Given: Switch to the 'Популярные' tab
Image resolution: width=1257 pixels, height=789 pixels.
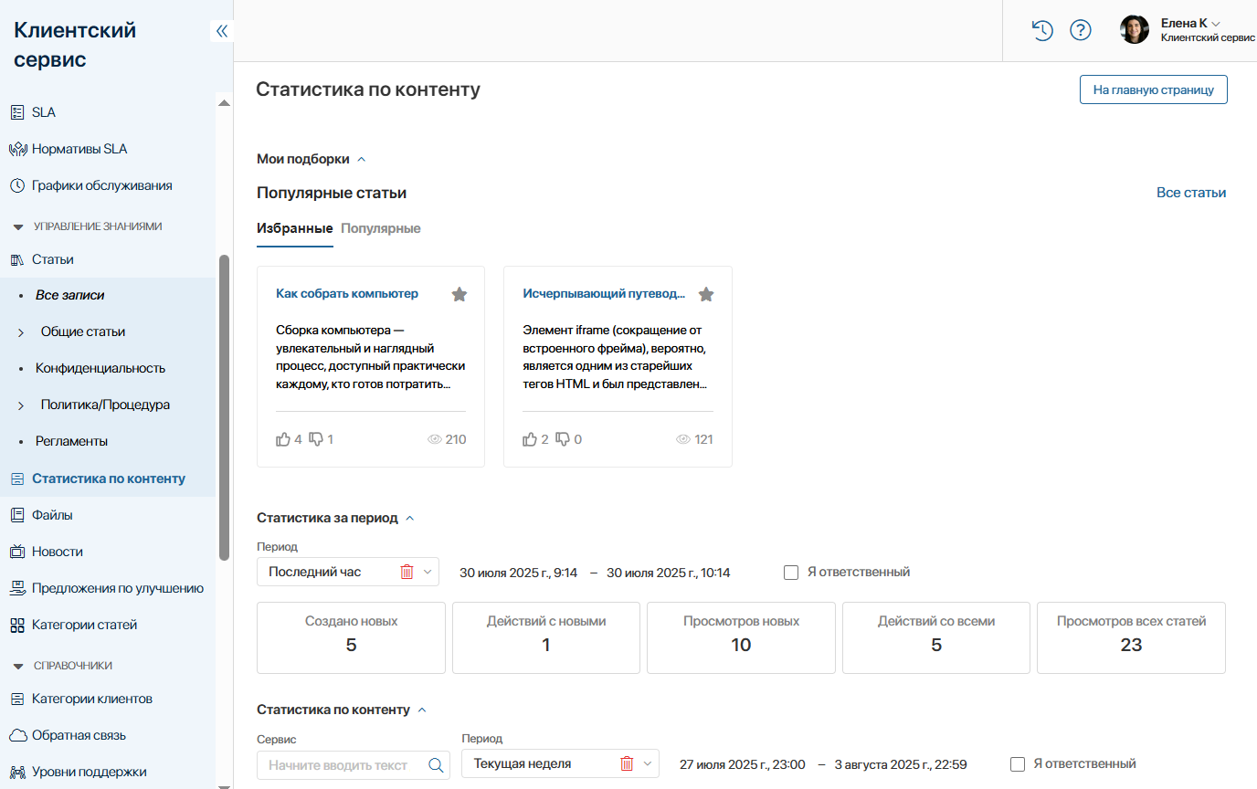Looking at the screenshot, I should 380,228.
